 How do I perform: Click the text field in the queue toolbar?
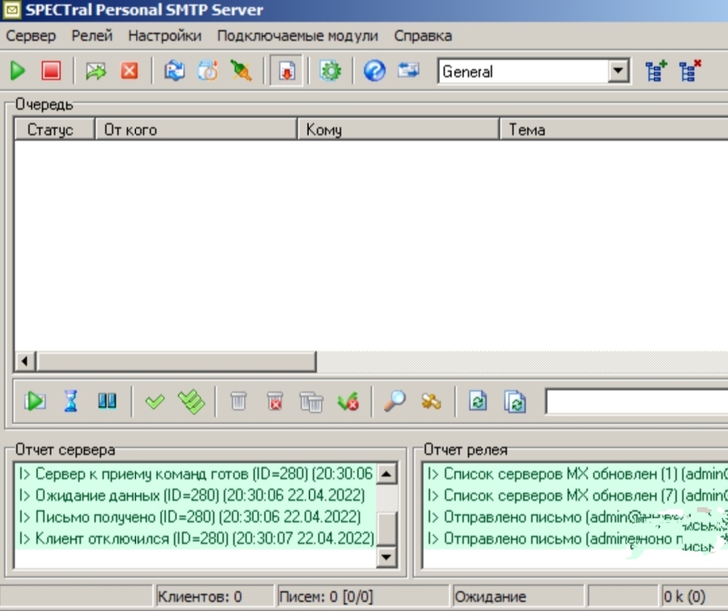pos(637,401)
